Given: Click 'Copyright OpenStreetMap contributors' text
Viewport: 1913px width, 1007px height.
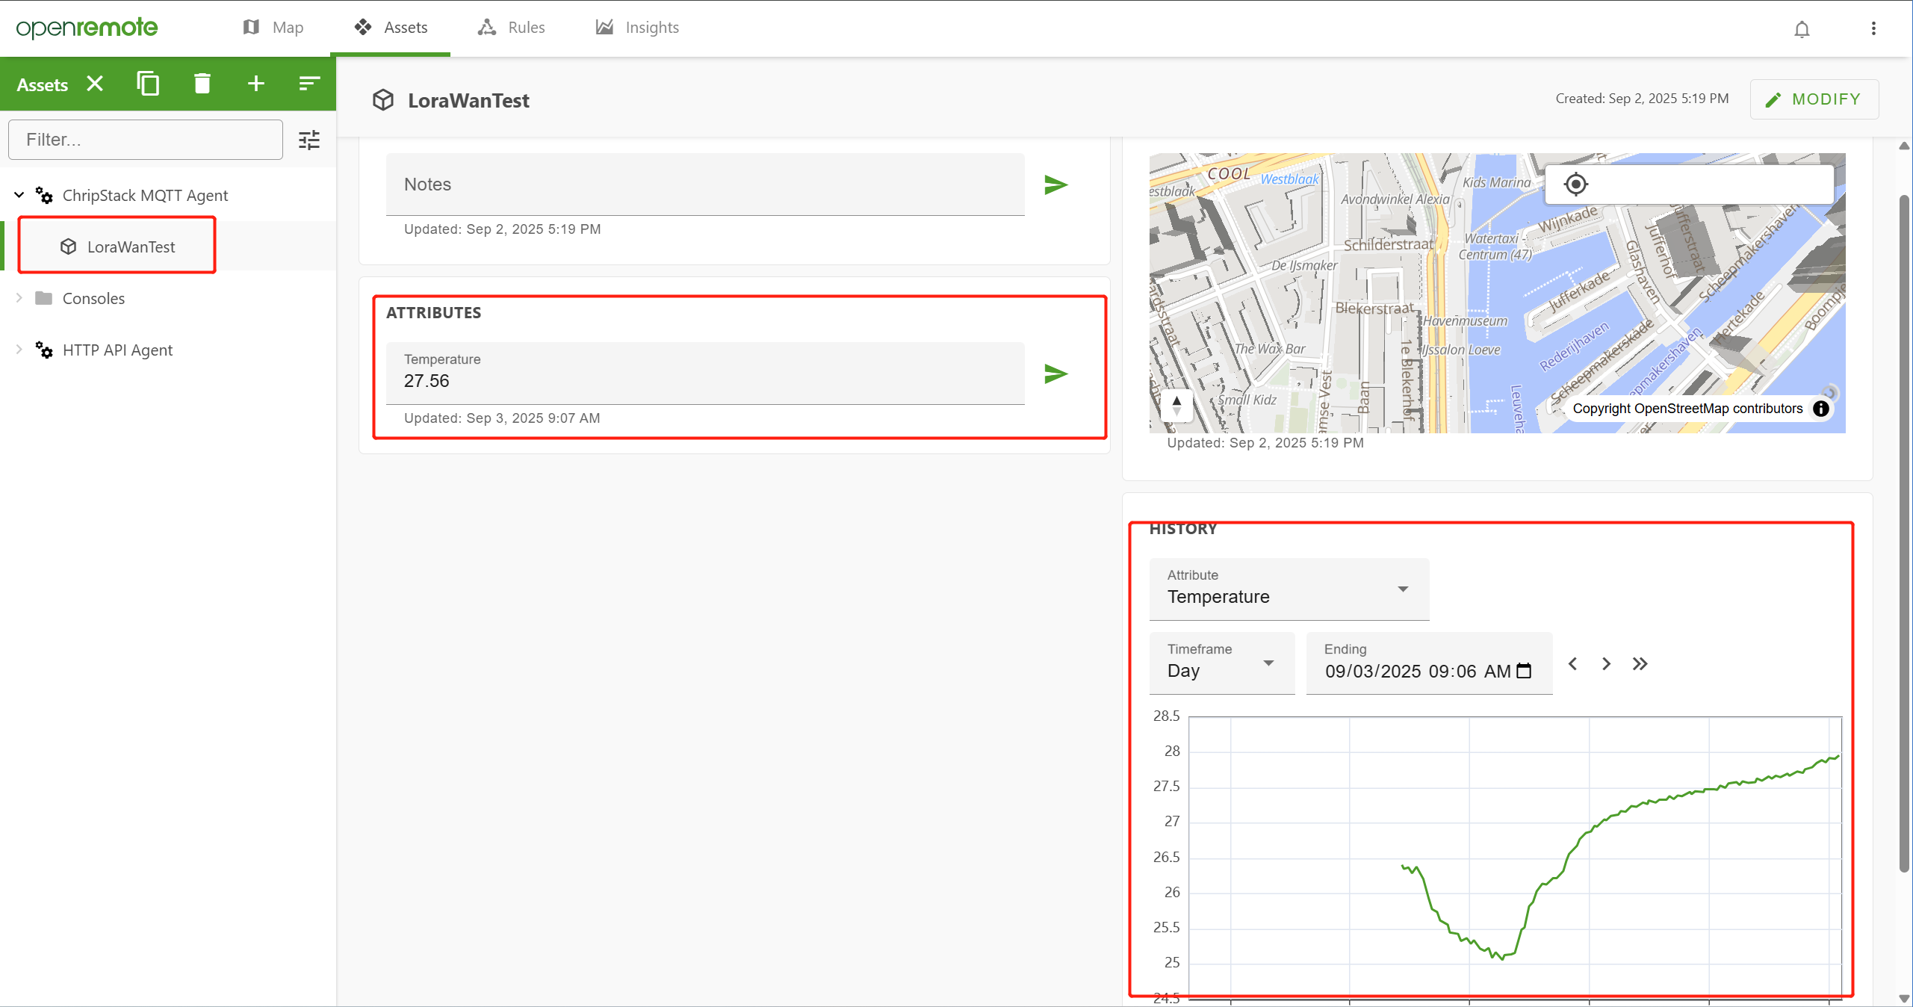Looking at the screenshot, I should click(1687, 409).
